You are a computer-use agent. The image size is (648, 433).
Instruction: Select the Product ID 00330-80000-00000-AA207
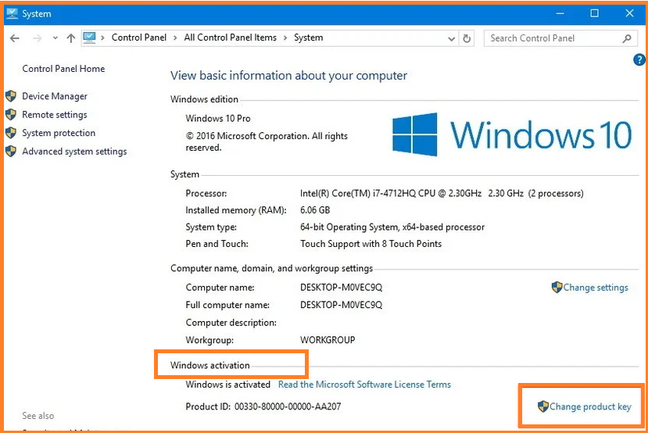[x=288, y=407]
